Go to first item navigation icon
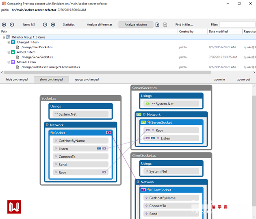 point(4,25)
